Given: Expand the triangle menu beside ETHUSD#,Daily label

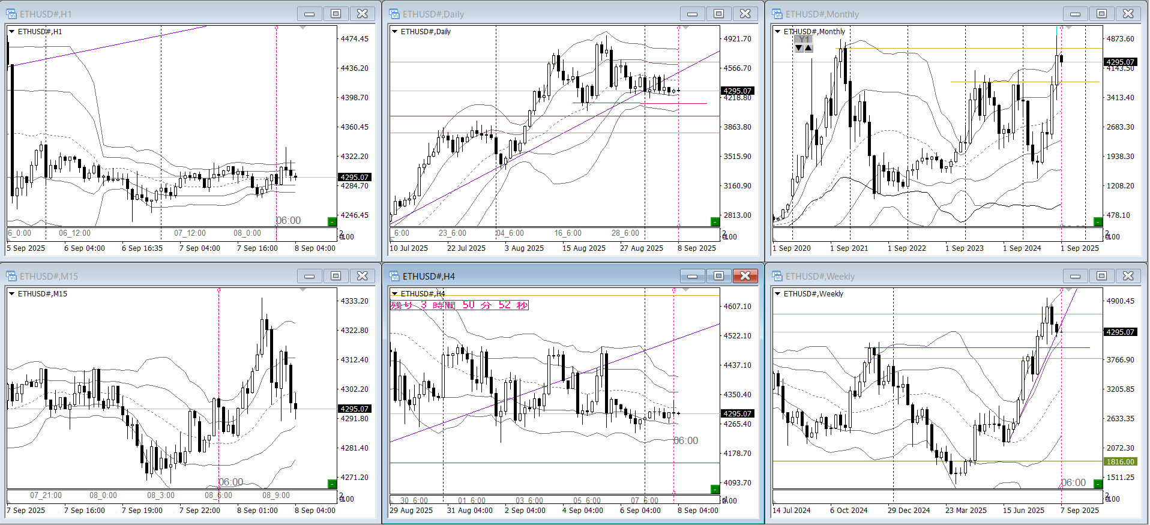Looking at the screenshot, I should coord(395,32).
